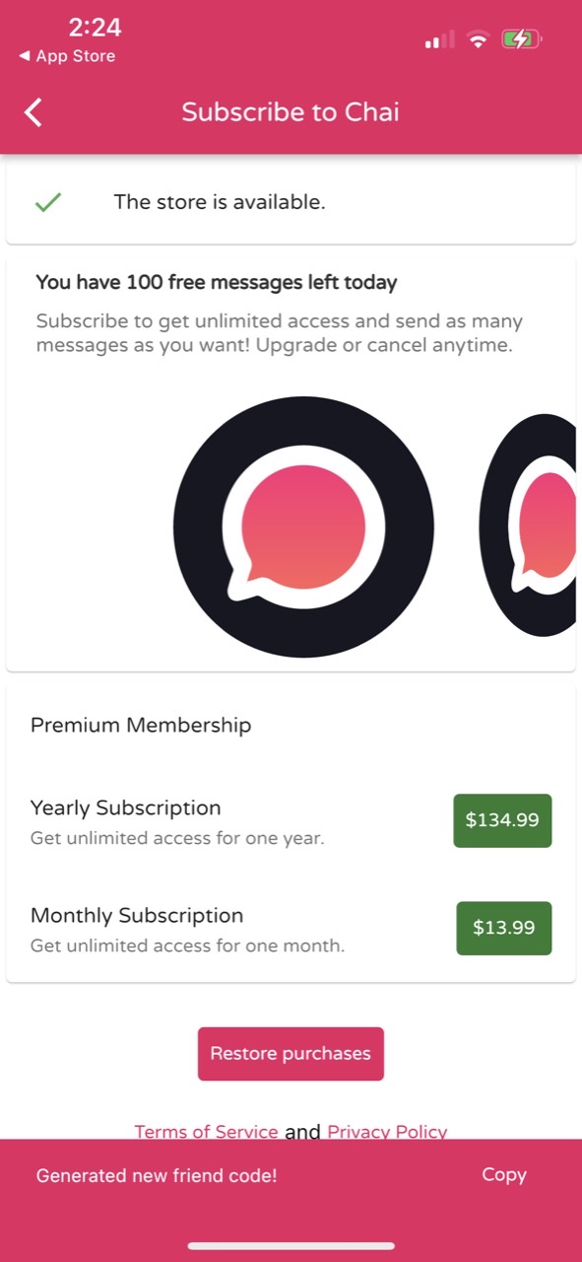Tap the Subscribe to Chai title

tap(291, 111)
